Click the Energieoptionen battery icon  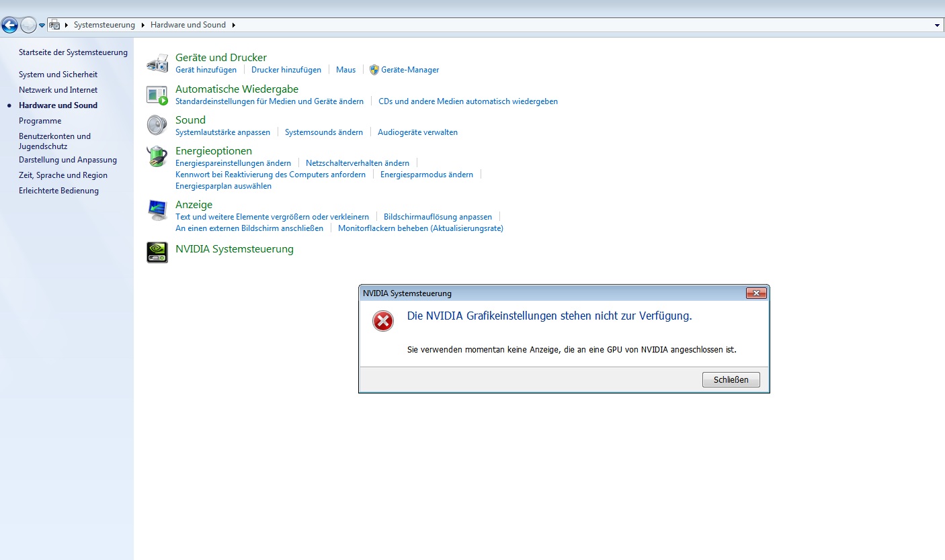pos(157,156)
